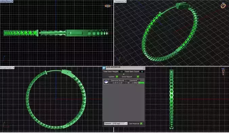Screen dimensions: 229x133
Task: Click the Total Gem Weight value field
Action: [121, 72]
